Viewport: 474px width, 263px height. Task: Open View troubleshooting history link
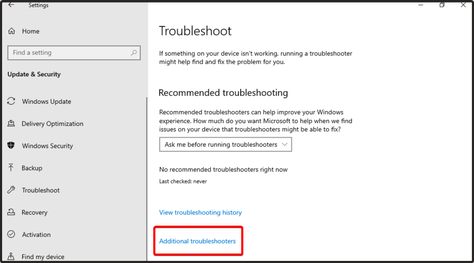click(x=201, y=213)
